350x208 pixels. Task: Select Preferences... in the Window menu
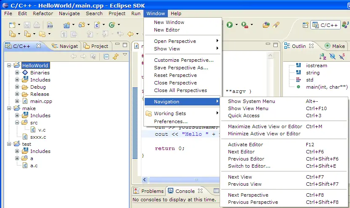click(x=170, y=121)
